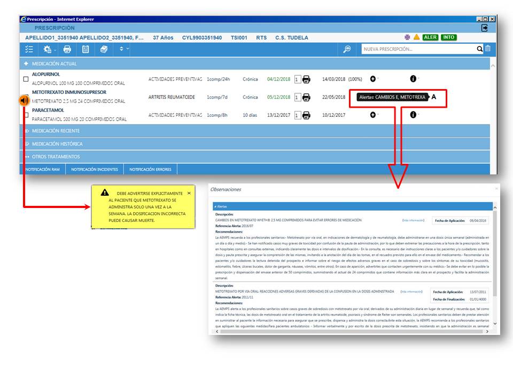Expand the Medicación Reciente section

click(x=56, y=131)
